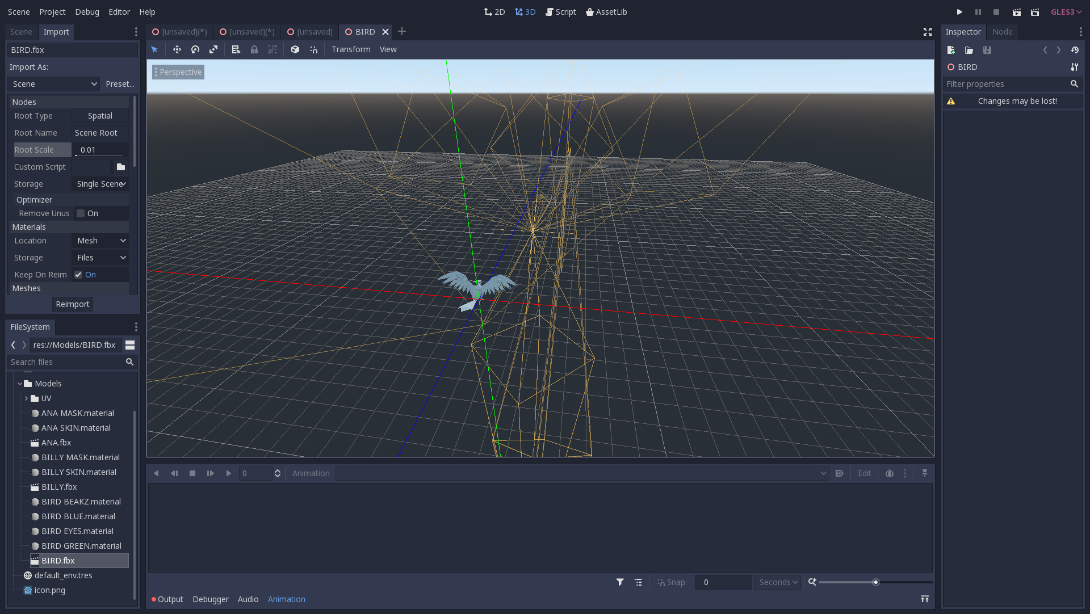Disable Keep On Reimport for materials
Viewport: 1090px width, 614px height.
78,274
